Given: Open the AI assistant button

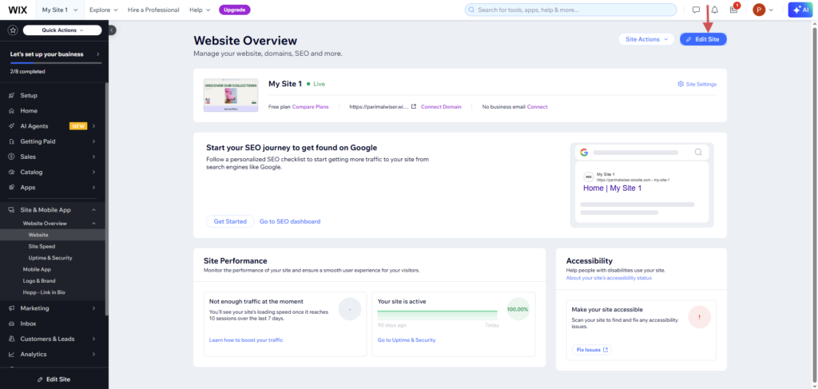Looking at the screenshot, I should coord(800,10).
